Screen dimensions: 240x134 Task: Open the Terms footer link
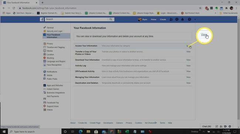[x=162, y=123]
